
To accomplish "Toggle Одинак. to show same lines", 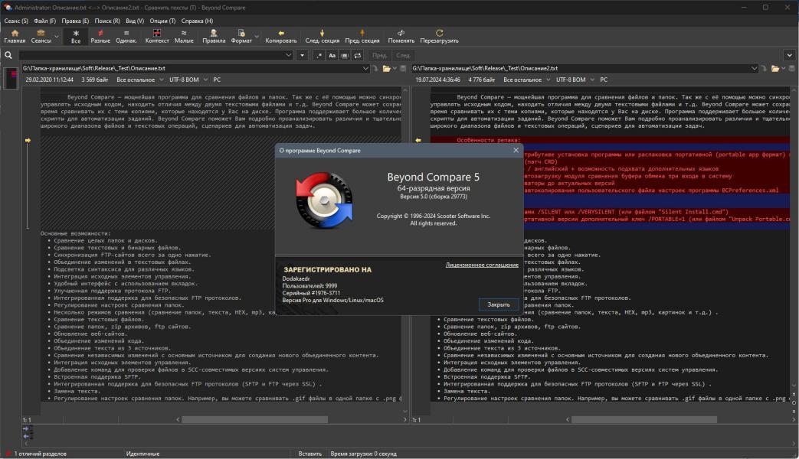I will 126,36.
